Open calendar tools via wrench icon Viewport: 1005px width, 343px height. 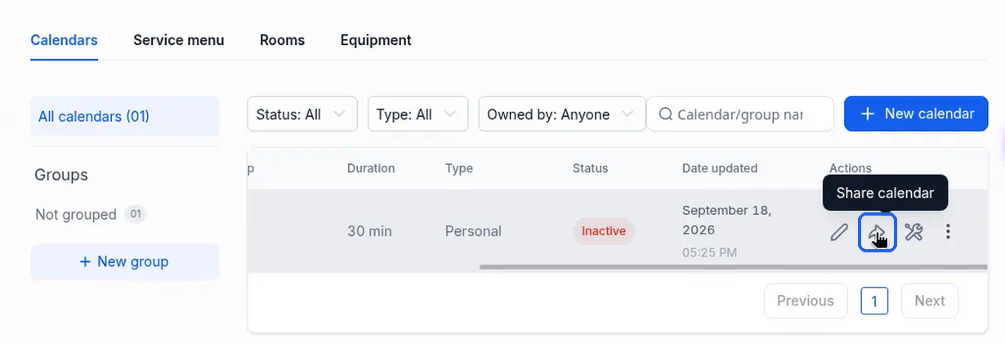click(x=913, y=233)
